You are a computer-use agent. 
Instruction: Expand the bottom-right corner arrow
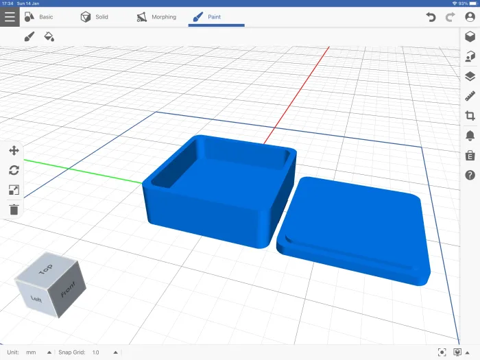[472, 352]
